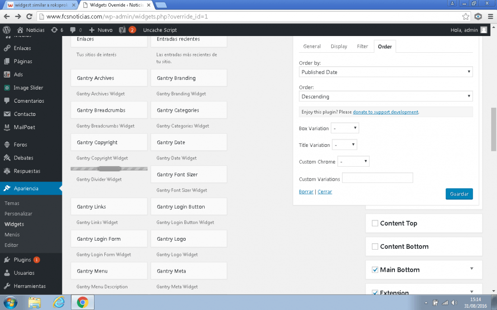The image size is (497, 310).
Task: Open the Noticias home site icon
Action: pyautogui.click(x=20, y=30)
